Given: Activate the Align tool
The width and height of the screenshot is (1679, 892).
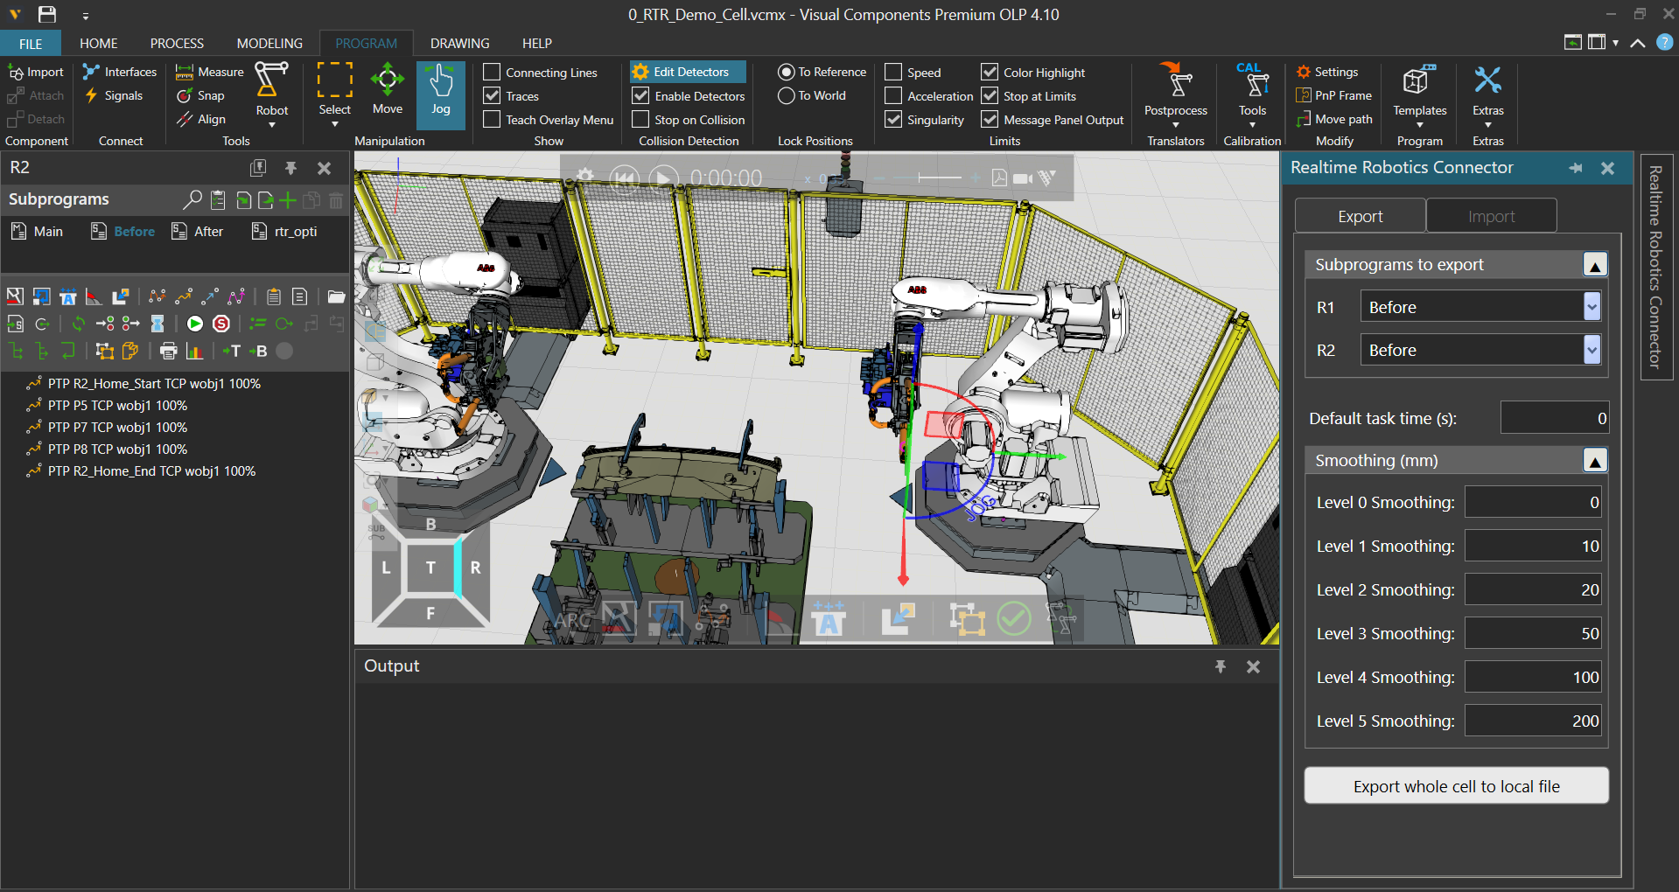Looking at the screenshot, I should point(201,119).
